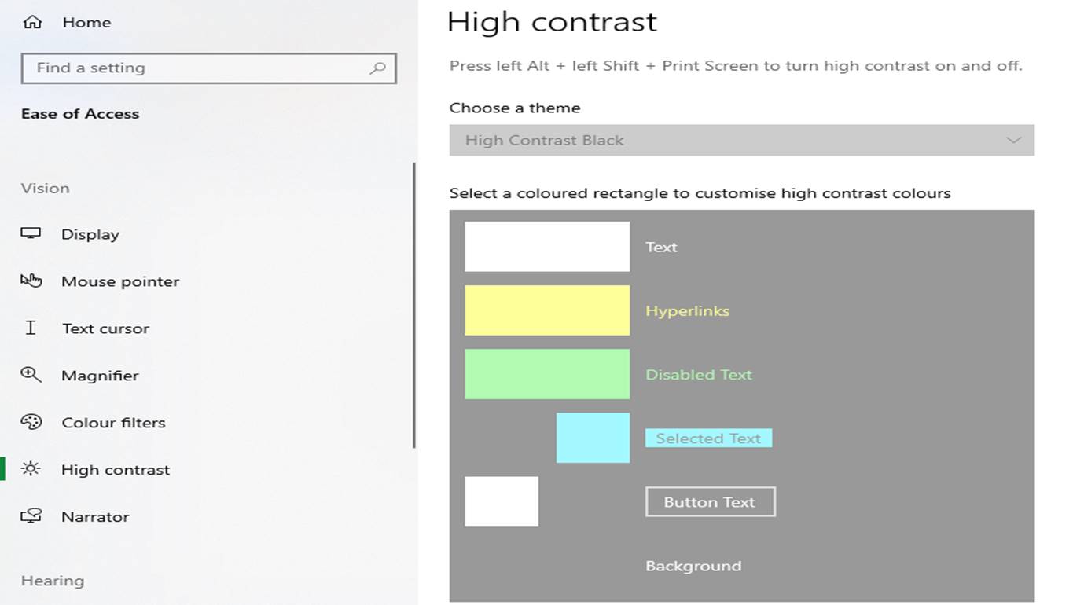Open Magnifier via its magnifying glass icon
The width and height of the screenshot is (1073, 605).
tap(31, 375)
